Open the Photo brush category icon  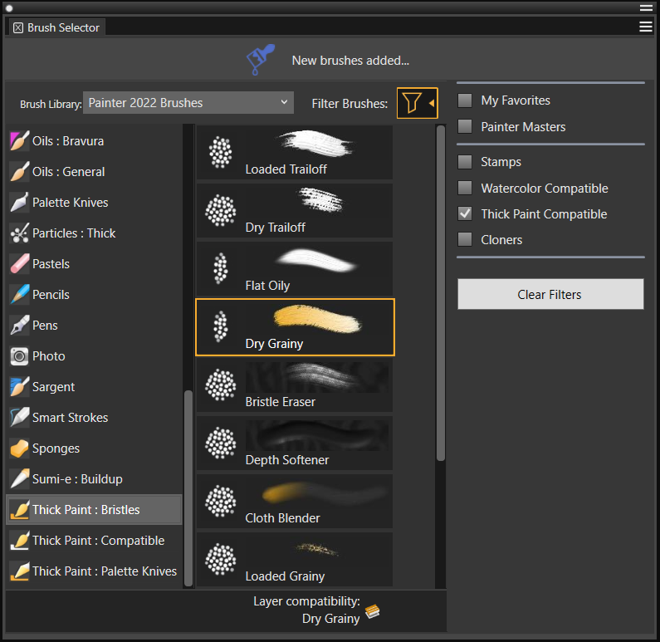click(19, 356)
